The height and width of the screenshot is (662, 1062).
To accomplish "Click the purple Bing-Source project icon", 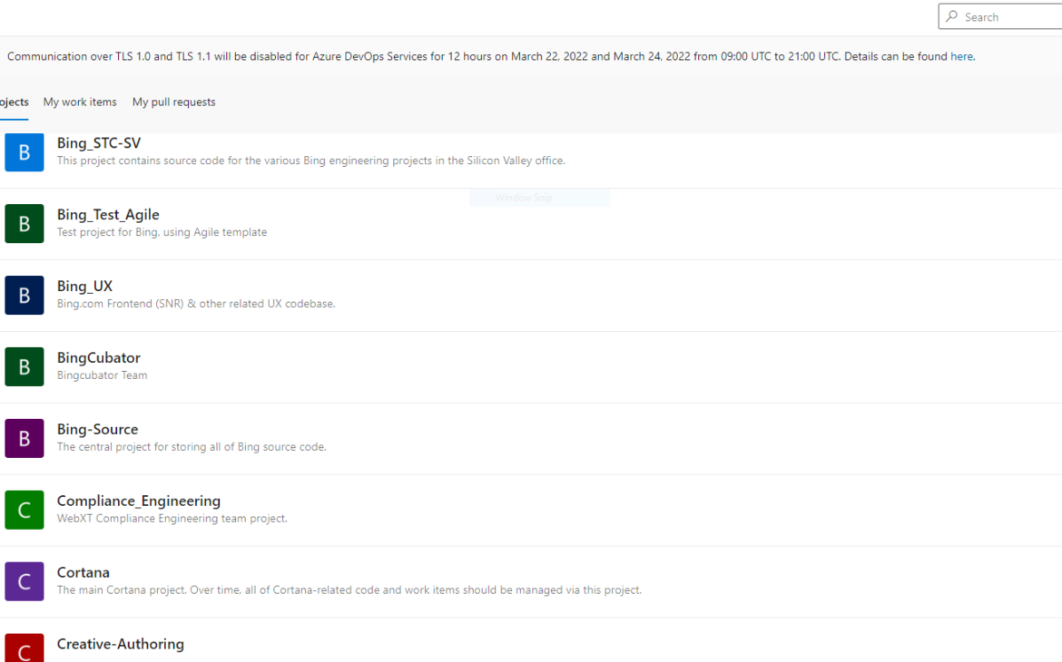I will point(24,438).
